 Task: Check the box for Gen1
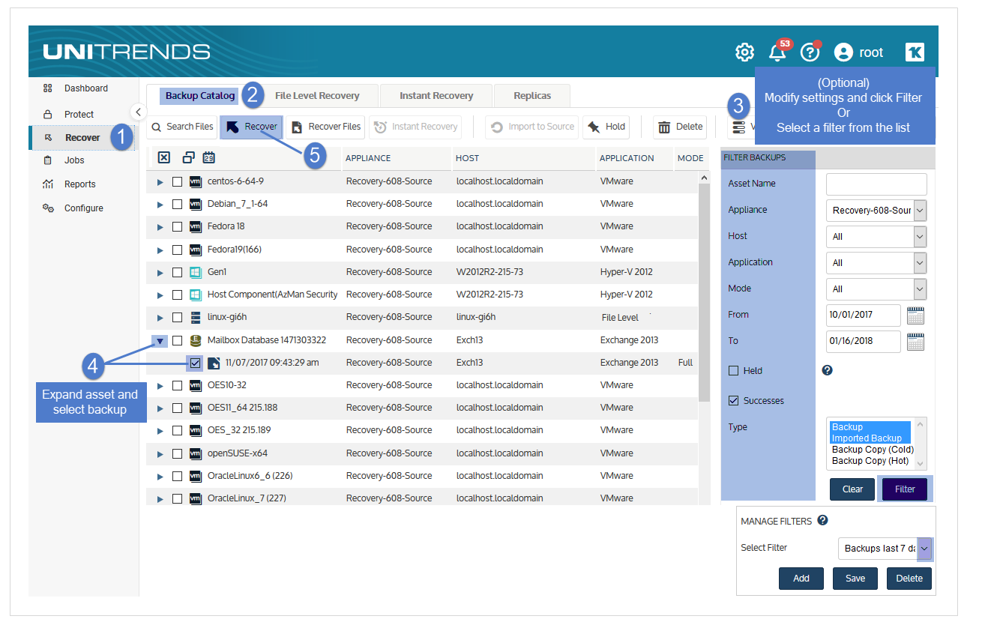pos(177,272)
